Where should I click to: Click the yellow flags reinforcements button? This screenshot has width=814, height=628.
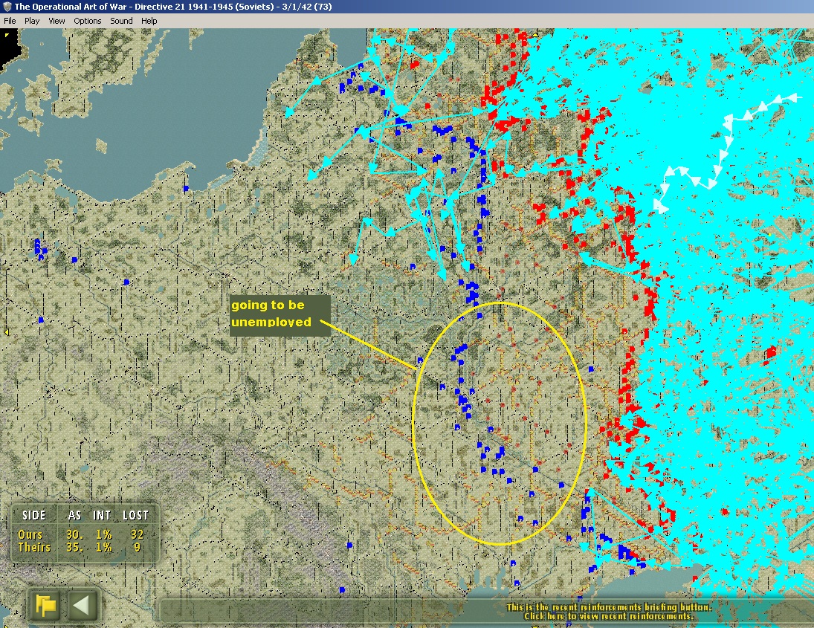click(46, 606)
